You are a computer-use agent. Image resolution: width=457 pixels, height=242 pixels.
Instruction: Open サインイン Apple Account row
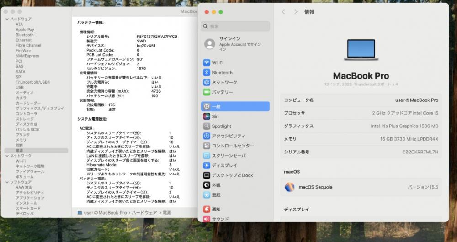(x=235, y=44)
